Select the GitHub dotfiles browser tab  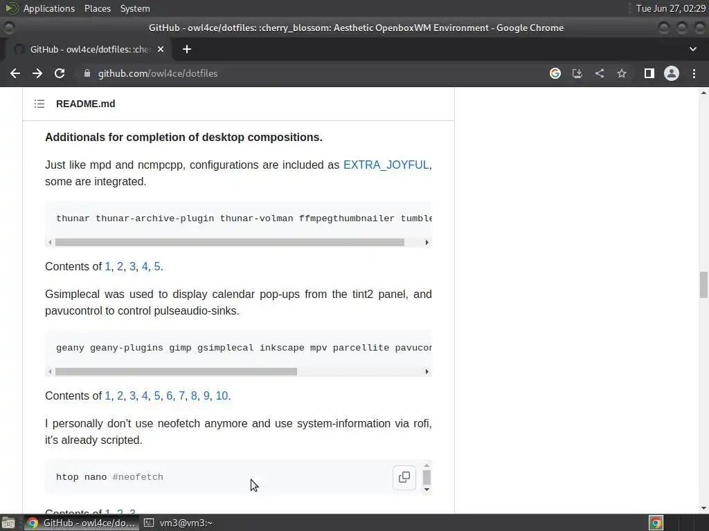click(89, 49)
